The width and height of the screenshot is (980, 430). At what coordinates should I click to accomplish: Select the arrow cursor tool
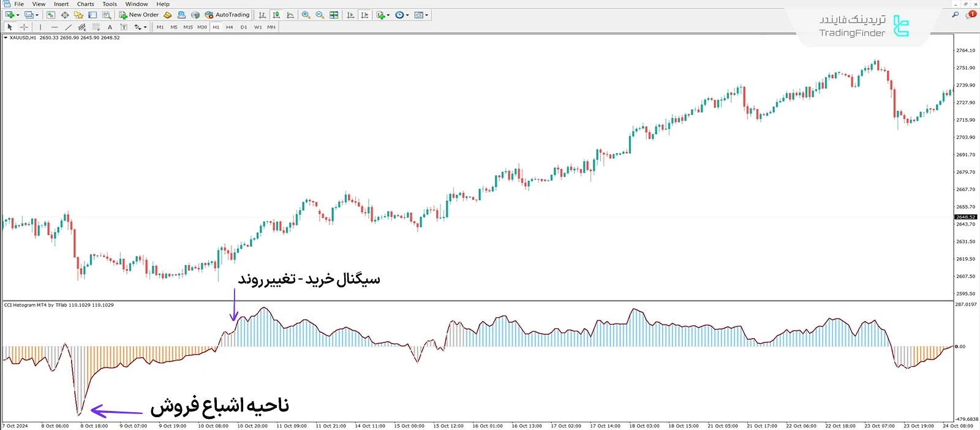pos(10,27)
